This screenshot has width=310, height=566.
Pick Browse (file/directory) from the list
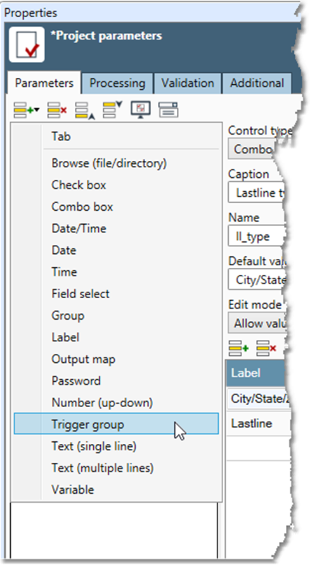(x=109, y=163)
